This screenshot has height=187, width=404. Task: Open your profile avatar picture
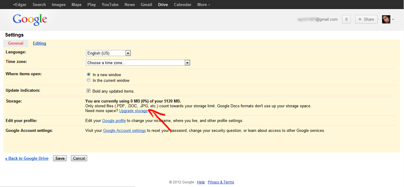pos(386,19)
